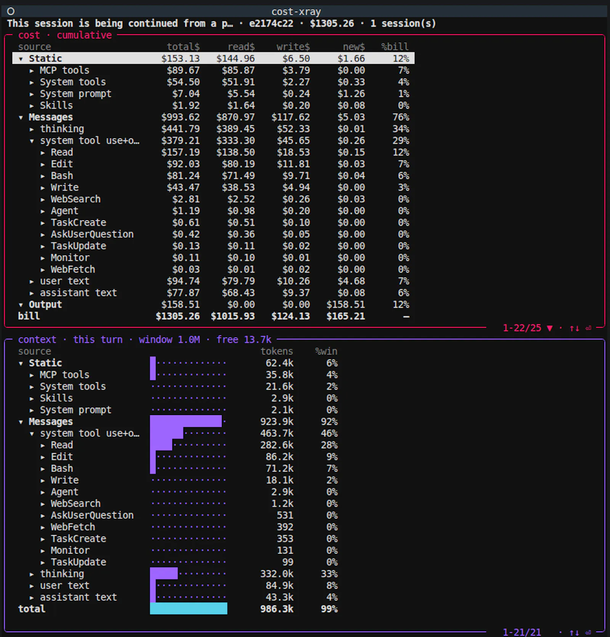
Task: Click the 'new$' column header
Action: click(354, 47)
